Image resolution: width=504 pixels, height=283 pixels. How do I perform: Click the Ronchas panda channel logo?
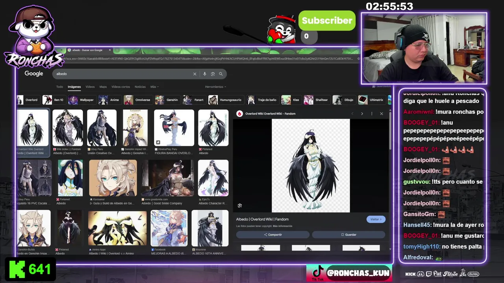(x=33, y=36)
